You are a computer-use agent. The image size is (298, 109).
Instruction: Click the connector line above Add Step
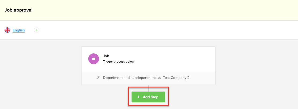[x=148, y=88]
